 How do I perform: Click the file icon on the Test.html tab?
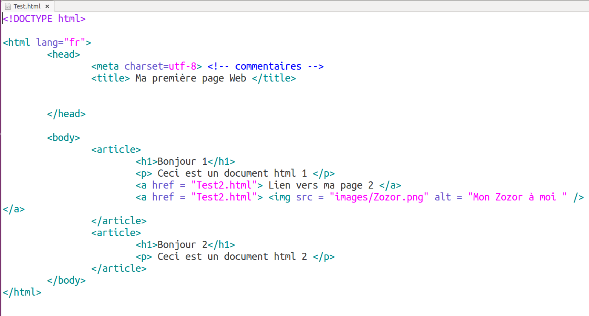pyautogui.click(x=7, y=6)
